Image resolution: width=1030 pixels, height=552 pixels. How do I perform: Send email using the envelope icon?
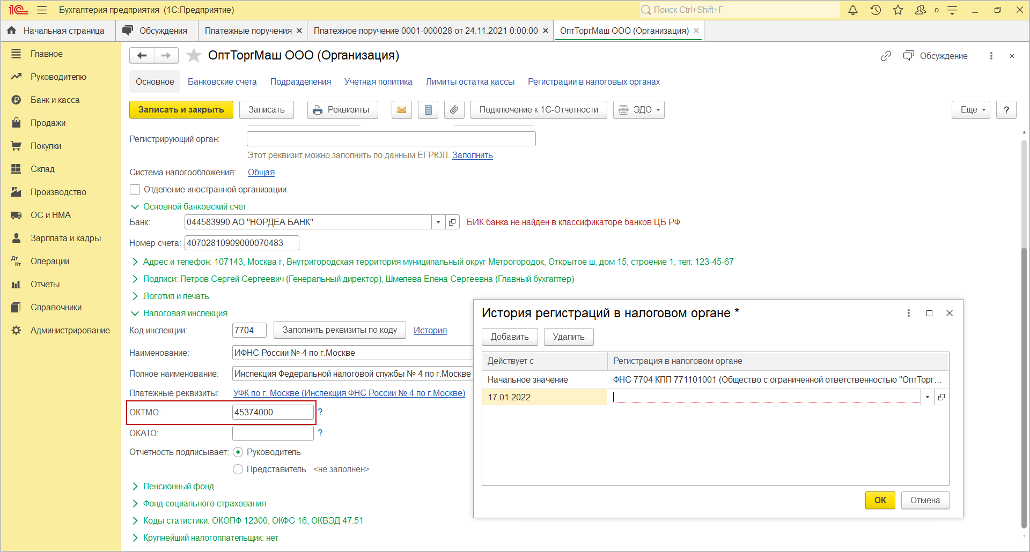(x=402, y=110)
